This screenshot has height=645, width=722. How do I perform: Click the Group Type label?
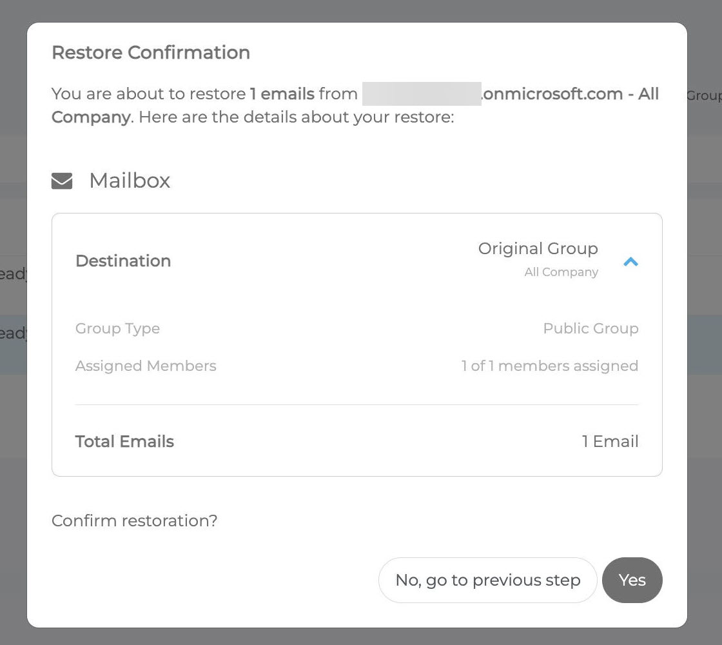tap(117, 328)
